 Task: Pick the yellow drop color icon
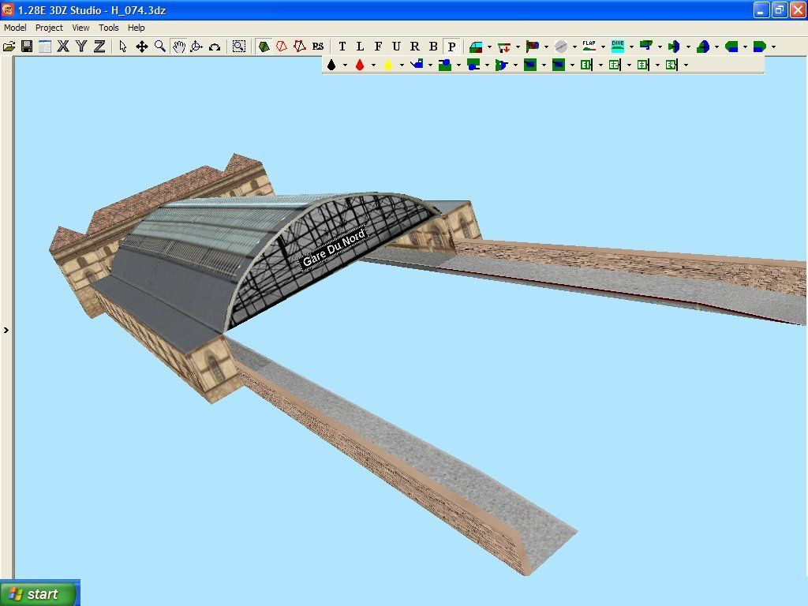pos(388,65)
